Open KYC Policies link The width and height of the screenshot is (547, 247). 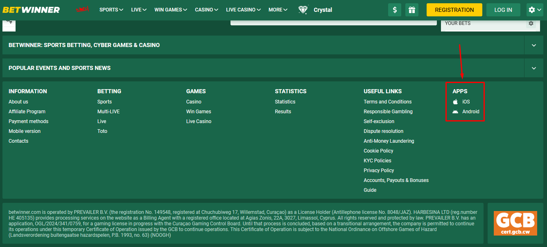click(377, 161)
